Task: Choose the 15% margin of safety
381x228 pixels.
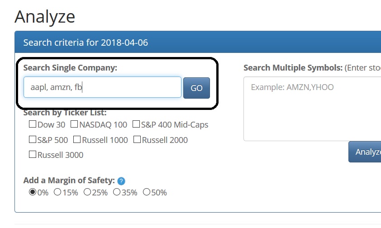Action: tap(57, 192)
